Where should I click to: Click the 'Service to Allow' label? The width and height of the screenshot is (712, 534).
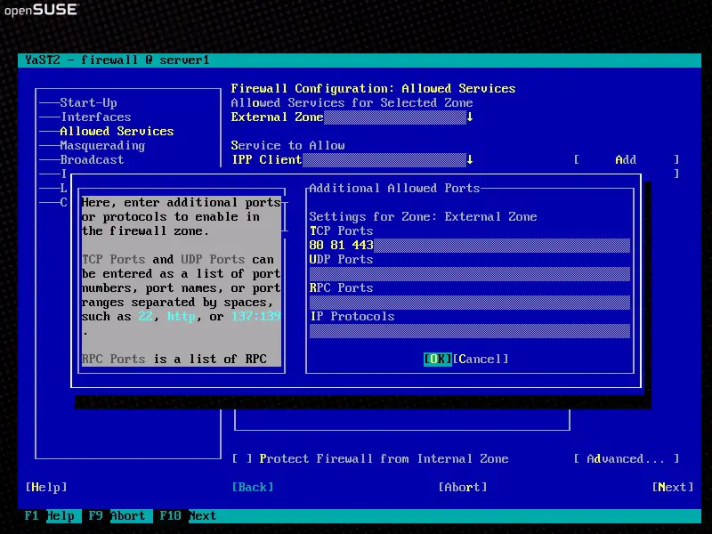[x=287, y=146]
